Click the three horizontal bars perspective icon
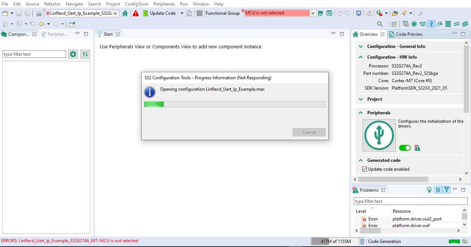The height and width of the screenshot is (247, 471). (x=448, y=24)
